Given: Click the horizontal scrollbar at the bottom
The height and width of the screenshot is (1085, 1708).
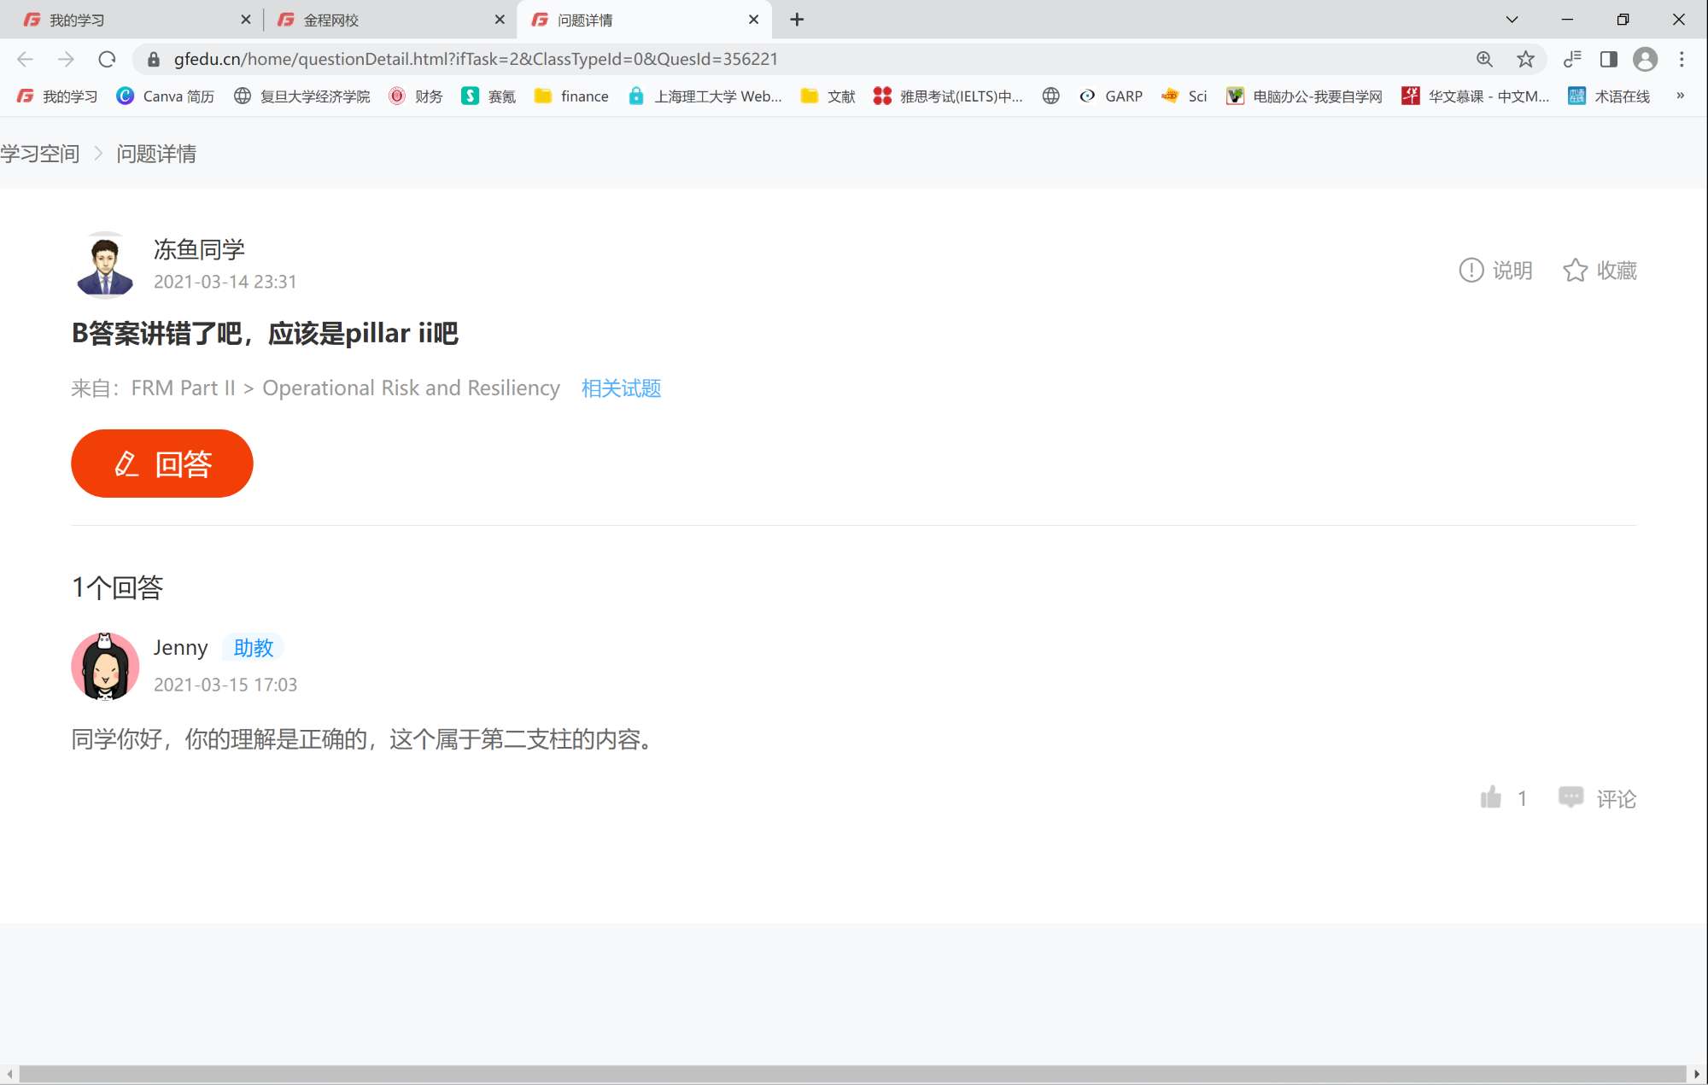Looking at the screenshot, I should pos(852,1074).
